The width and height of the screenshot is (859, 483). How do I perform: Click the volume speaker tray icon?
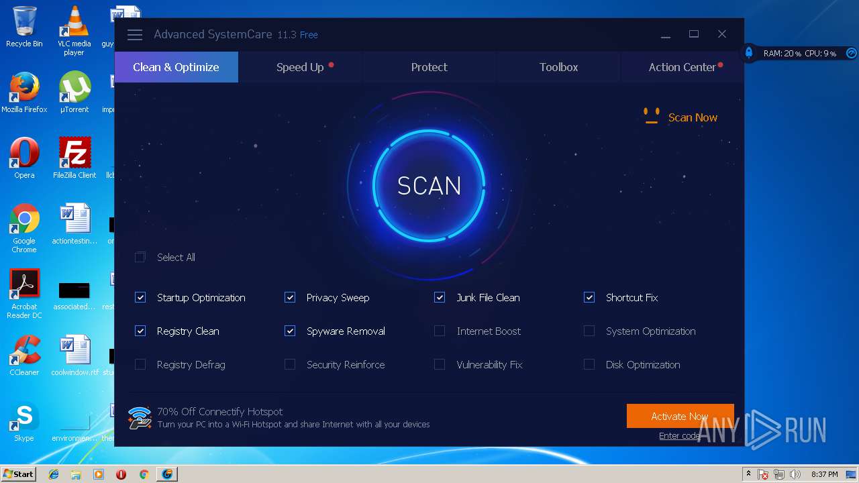coord(795,474)
